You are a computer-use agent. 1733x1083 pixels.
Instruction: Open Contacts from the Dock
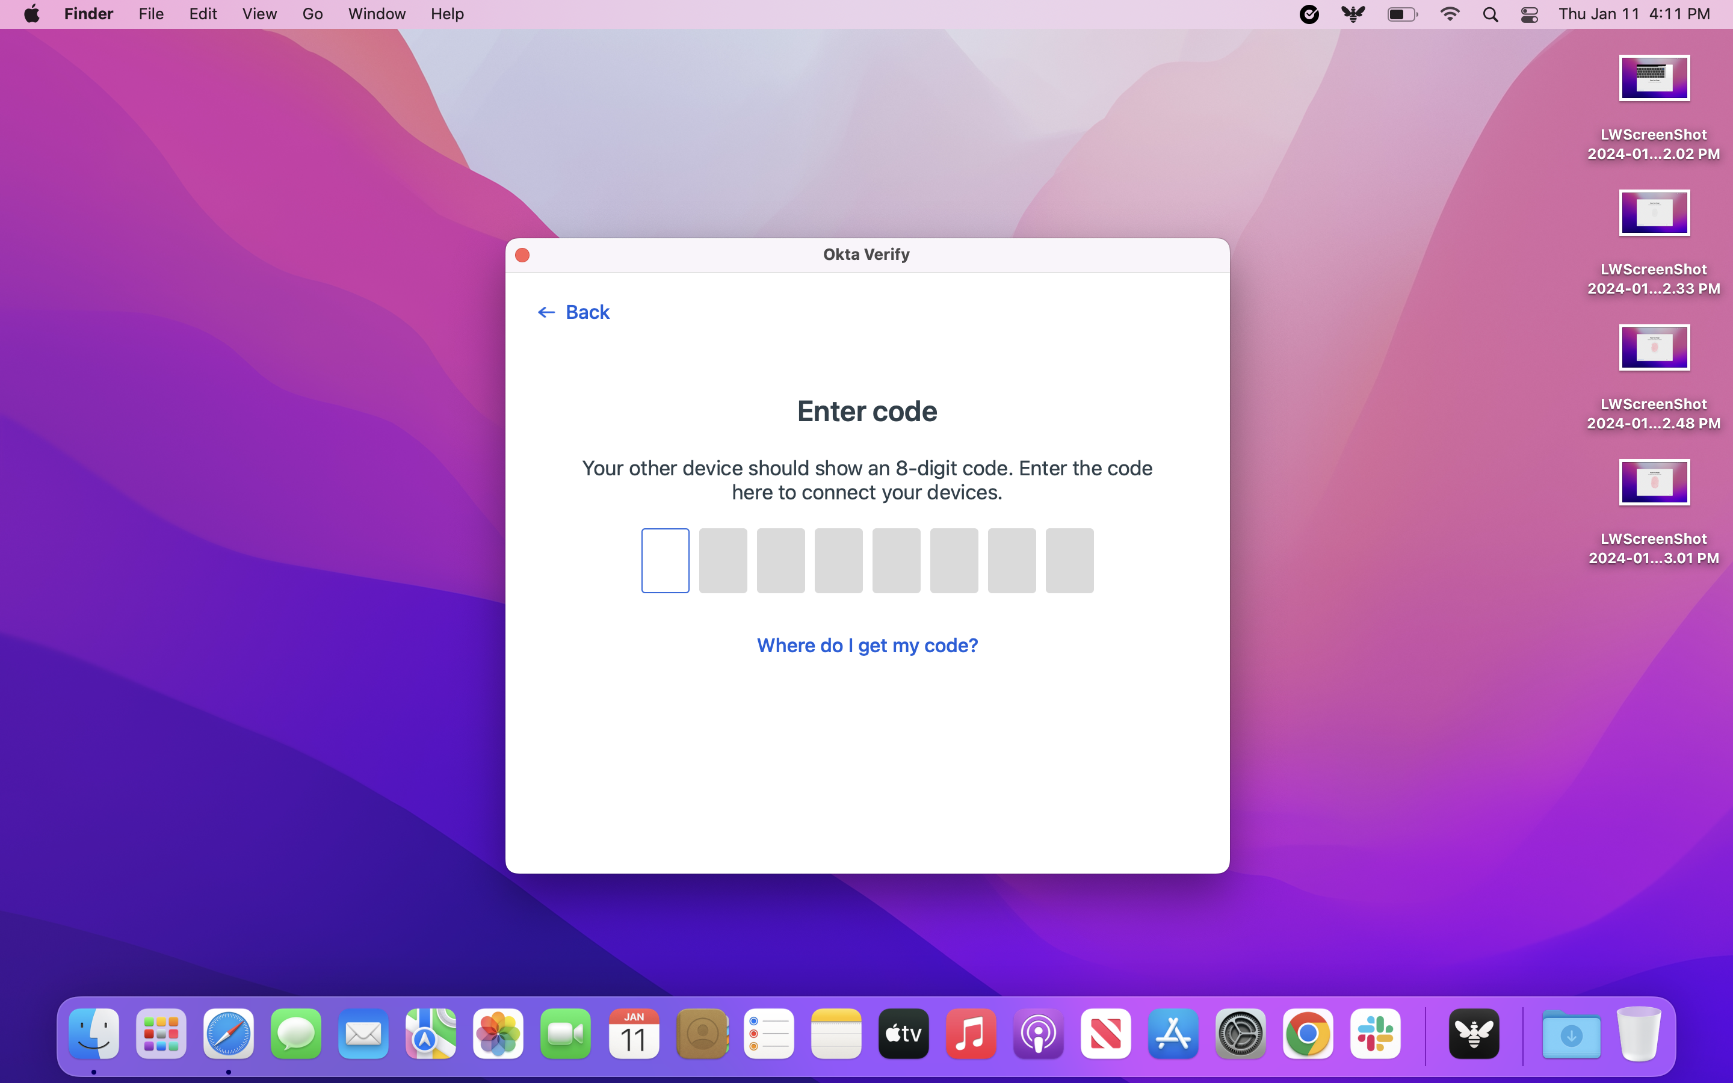pyautogui.click(x=702, y=1034)
